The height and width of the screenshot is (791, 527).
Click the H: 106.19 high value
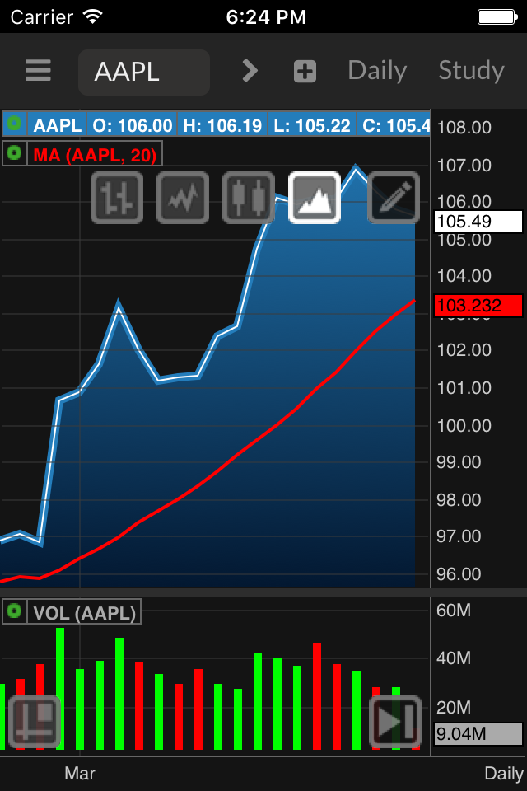pyautogui.click(x=222, y=125)
